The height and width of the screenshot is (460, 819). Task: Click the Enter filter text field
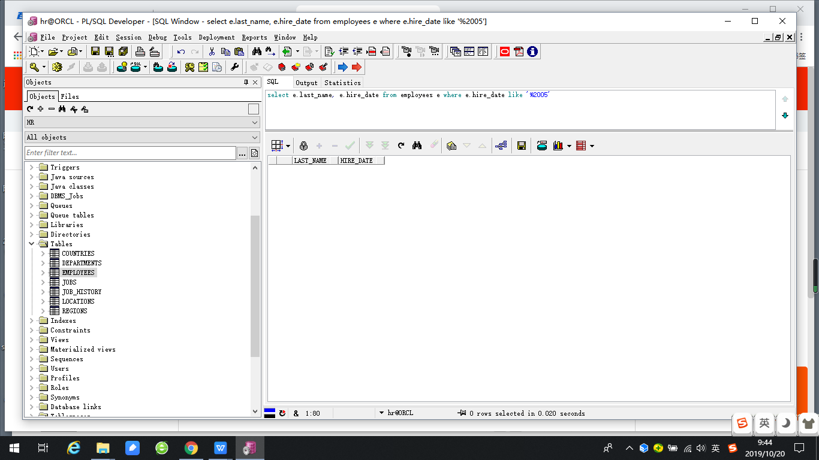130,153
